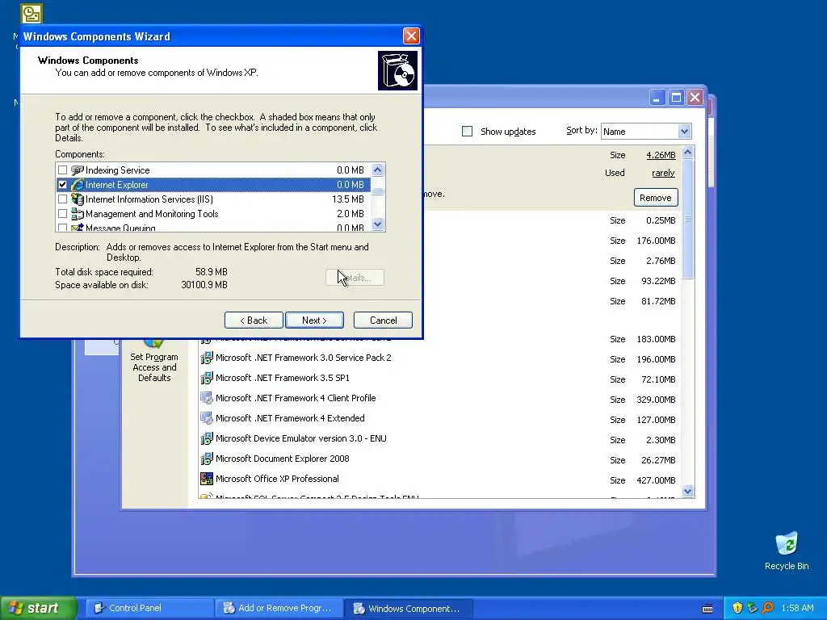Select Microsoft .NET Framework 3.5 SP1 entry
Image resolution: width=827 pixels, height=620 pixels.
click(x=283, y=378)
